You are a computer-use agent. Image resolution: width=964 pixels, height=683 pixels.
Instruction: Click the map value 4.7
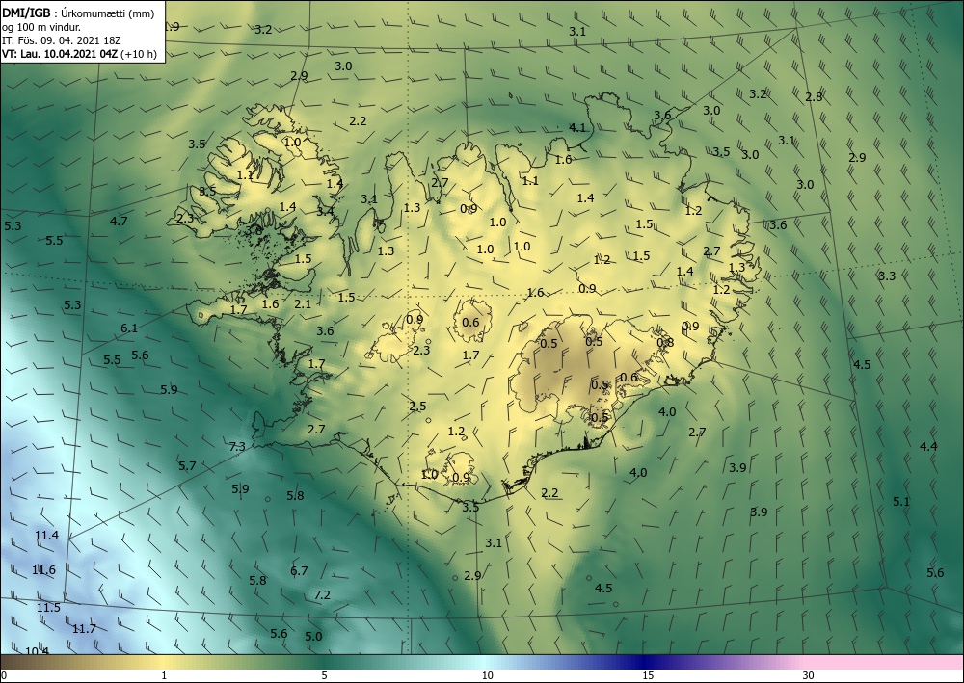[119, 221]
